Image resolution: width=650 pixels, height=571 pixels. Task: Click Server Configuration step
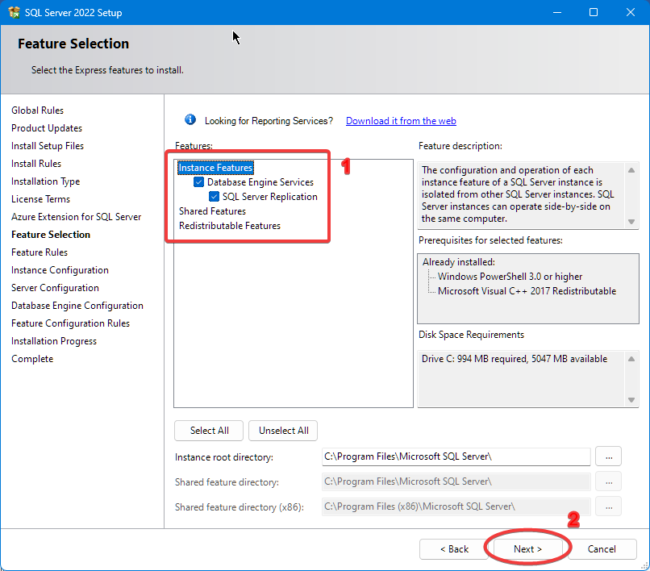pos(55,288)
